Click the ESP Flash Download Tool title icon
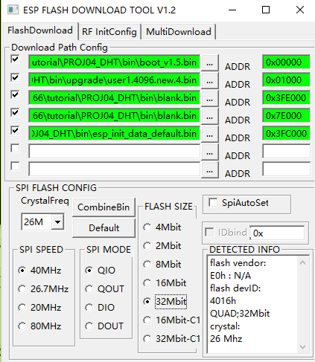This screenshot has height=362, width=315. point(13,10)
